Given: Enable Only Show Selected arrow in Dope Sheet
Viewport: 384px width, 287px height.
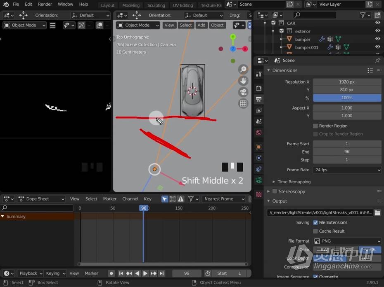Looking at the screenshot, I should [165, 199].
